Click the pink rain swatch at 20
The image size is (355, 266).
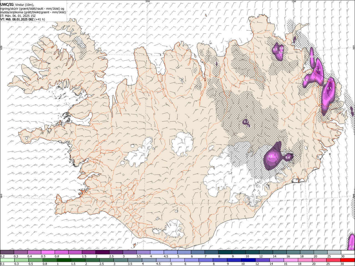pos(319,260)
